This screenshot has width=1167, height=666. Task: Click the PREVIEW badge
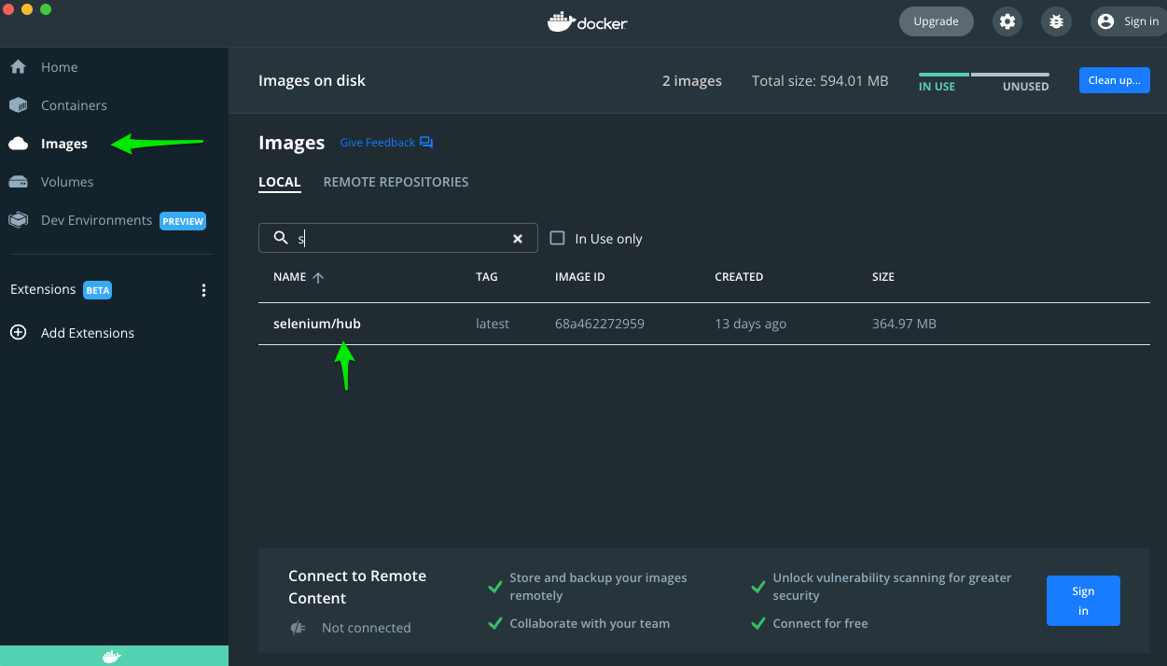point(183,221)
